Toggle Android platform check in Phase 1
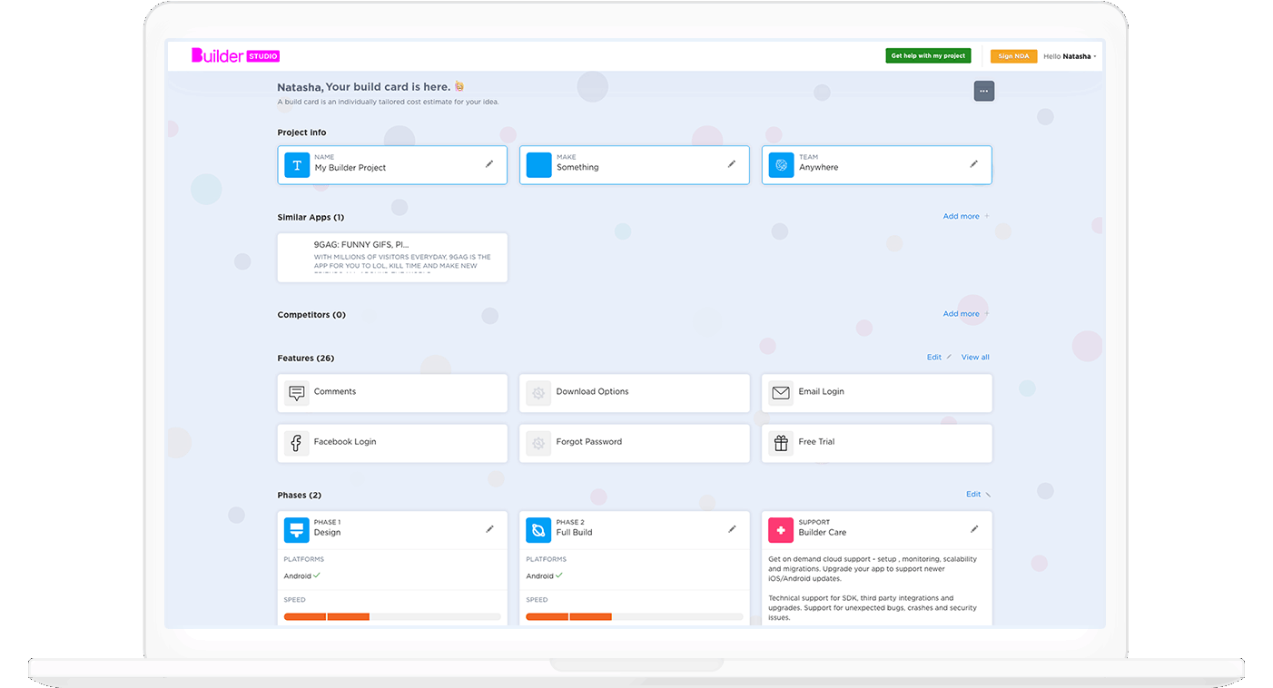The height and width of the screenshot is (688, 1273). pos(317,575)
